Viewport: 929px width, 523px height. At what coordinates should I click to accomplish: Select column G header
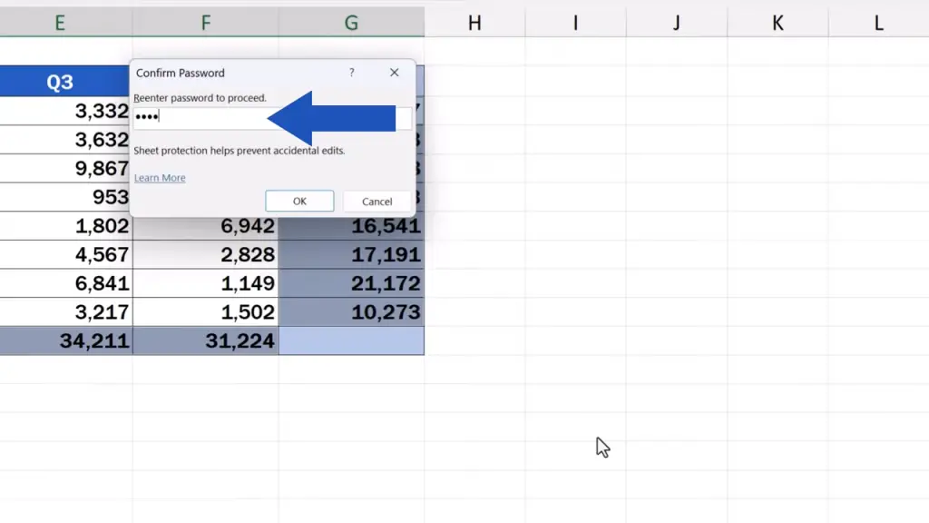click(x=351, y=23)
